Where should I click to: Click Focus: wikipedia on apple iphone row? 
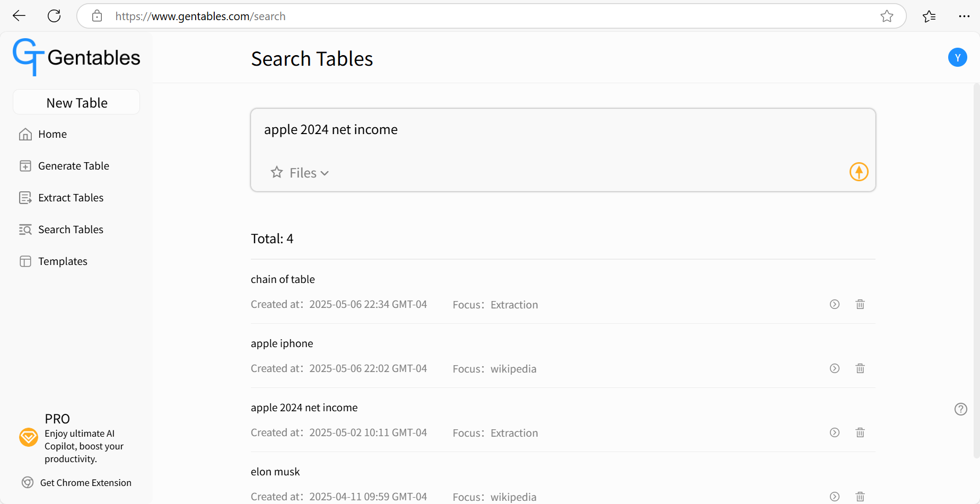[494, 369]
